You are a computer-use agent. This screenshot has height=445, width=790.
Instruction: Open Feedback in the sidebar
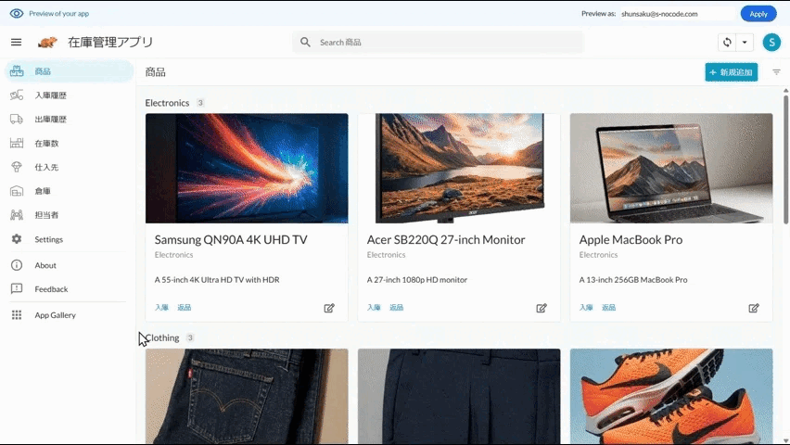pos(69,289)
